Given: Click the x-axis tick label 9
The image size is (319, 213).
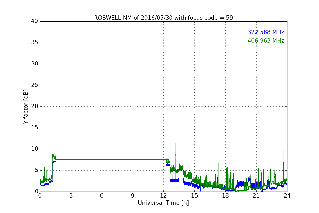Looking at the screenshot, I should pos(133,196).
